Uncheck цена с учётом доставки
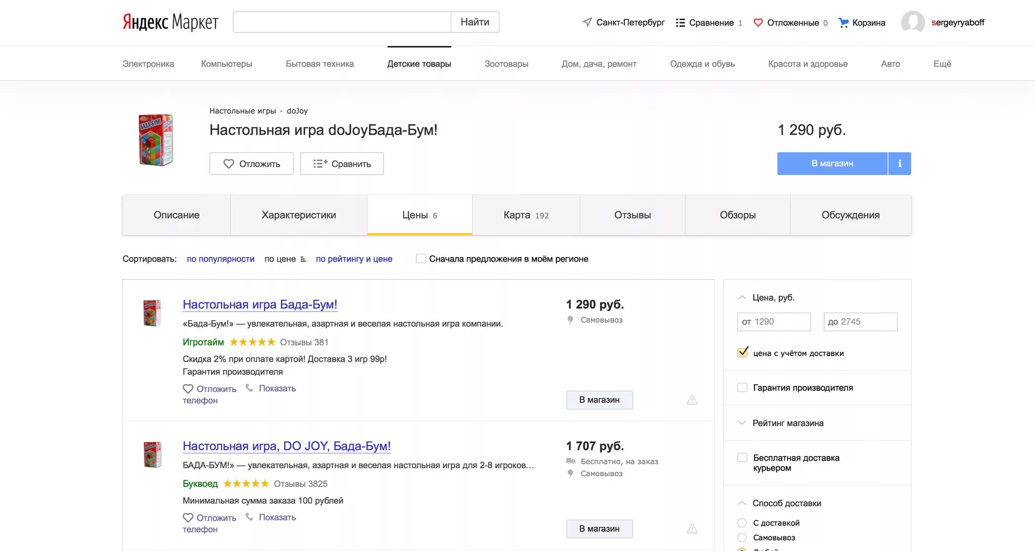Image resolution: width=1035 pixels, height=551 pixels. (x=742, y=353)
